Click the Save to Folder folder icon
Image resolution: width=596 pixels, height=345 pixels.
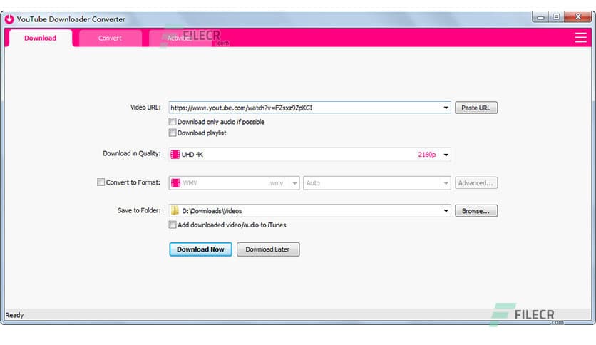175,210
